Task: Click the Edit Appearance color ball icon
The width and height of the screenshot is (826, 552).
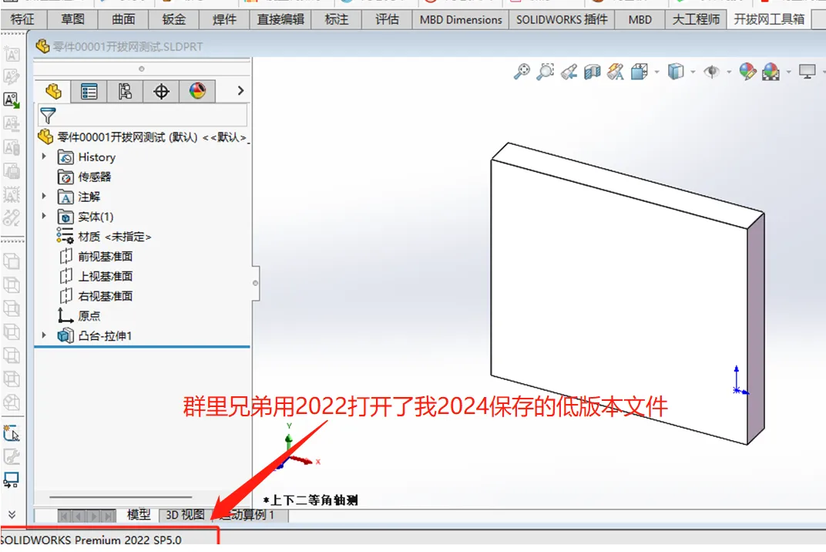Action: click(x=747, y=71)
